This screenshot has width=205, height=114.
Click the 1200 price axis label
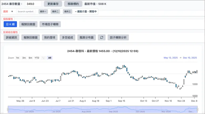click(195, 84)
